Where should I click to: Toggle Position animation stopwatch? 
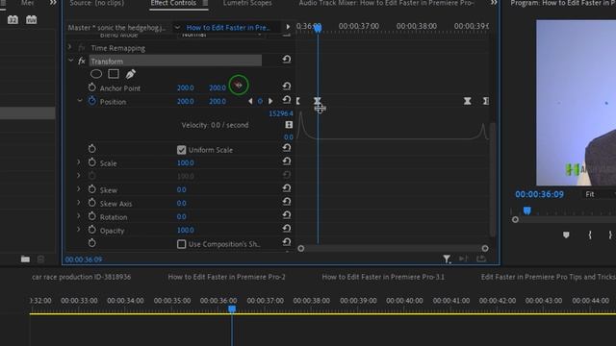[x=92, y=101]
